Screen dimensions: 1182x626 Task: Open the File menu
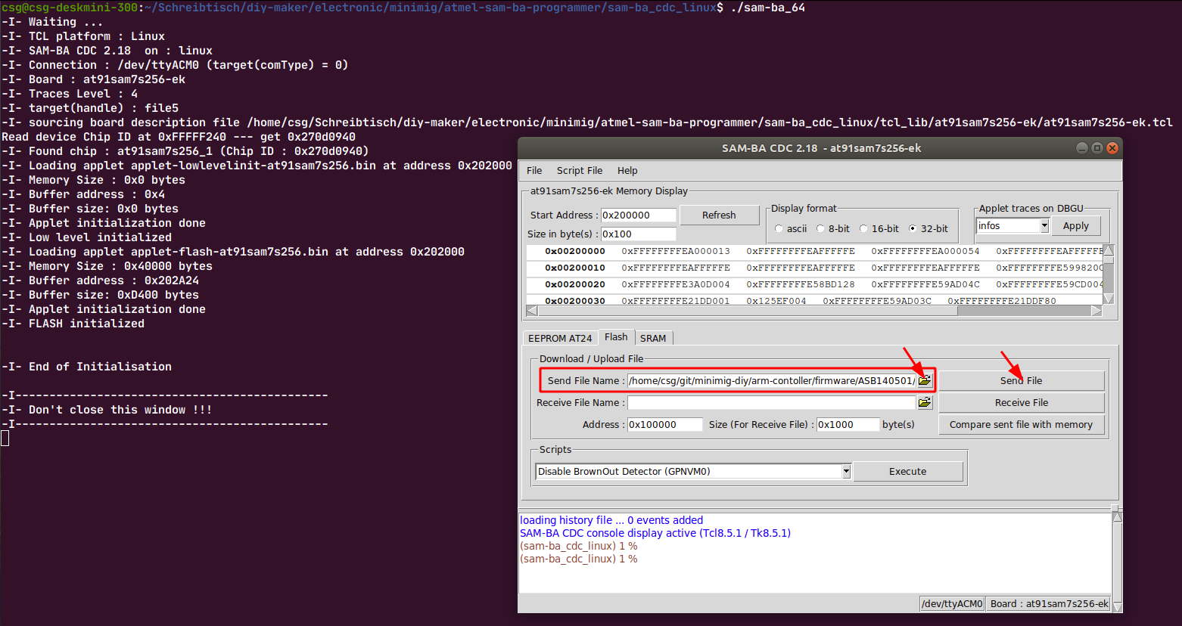pos(534,170)
